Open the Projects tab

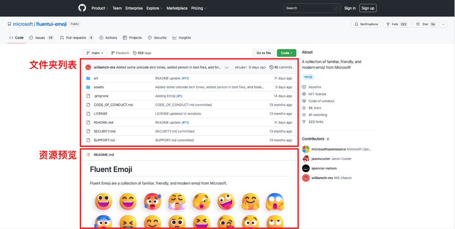[x=132, y=38]
